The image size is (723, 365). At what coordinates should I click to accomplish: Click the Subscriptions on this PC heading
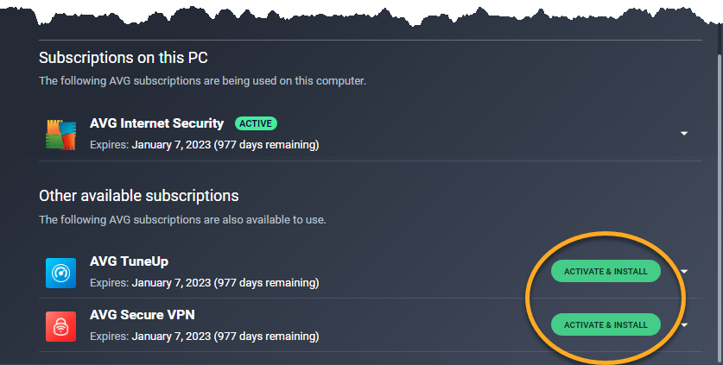[x=124, y=58]
